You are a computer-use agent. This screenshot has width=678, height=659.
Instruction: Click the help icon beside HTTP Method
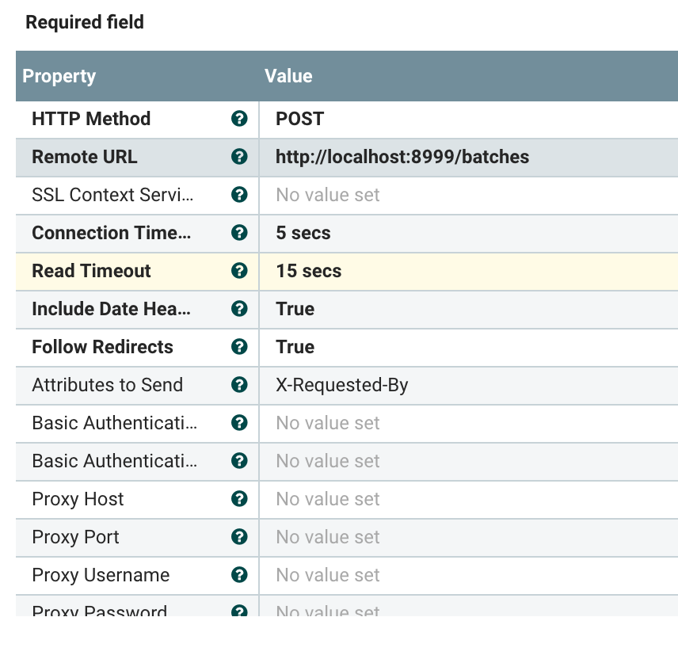pyautogui.click(x=239, y=119)
